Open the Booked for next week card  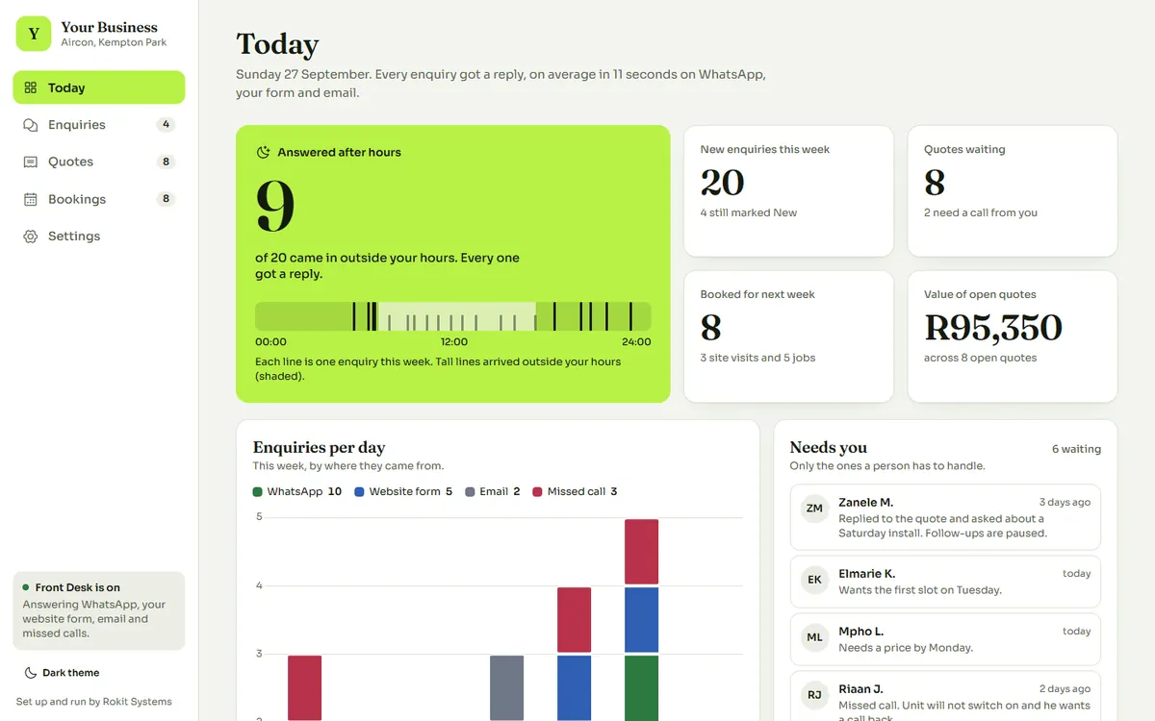point(788,336)
